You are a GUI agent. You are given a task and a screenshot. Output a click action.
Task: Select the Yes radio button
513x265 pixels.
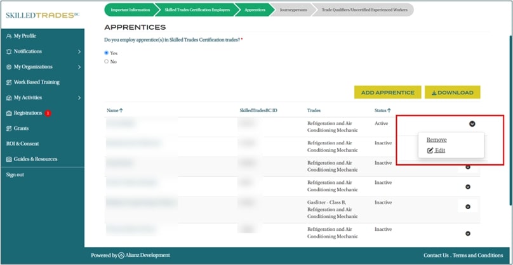click(107, 53)
